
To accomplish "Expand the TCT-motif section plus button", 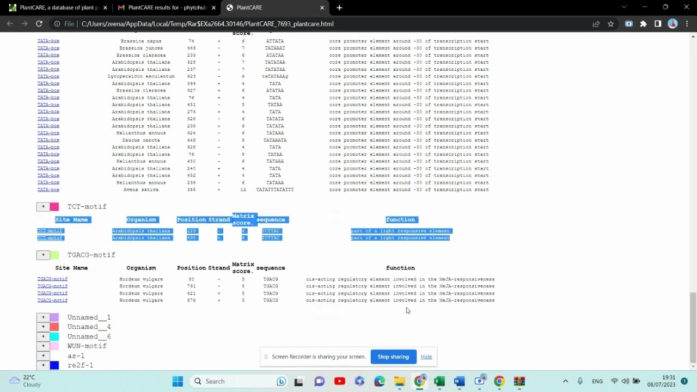I will pos(43,206).
